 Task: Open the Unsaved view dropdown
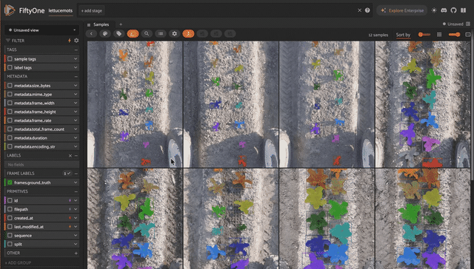[x=41, y=30]
